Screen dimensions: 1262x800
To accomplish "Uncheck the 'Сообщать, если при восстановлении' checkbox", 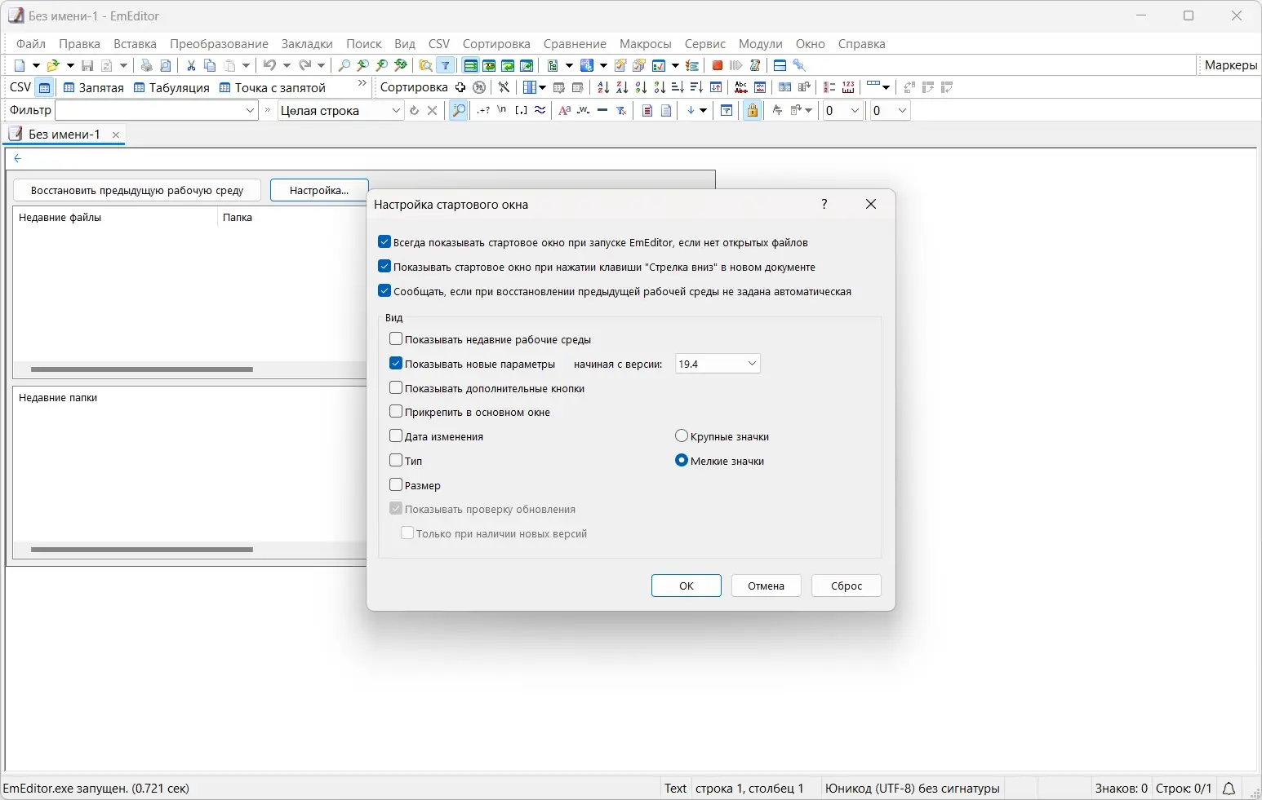I will (x=384, y=291).
